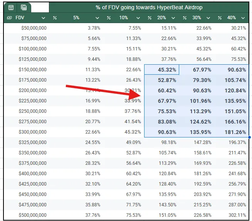Click the percent icon for 30% column
Image resolution: width=252 pixels, height=221 pixels.
185,18
